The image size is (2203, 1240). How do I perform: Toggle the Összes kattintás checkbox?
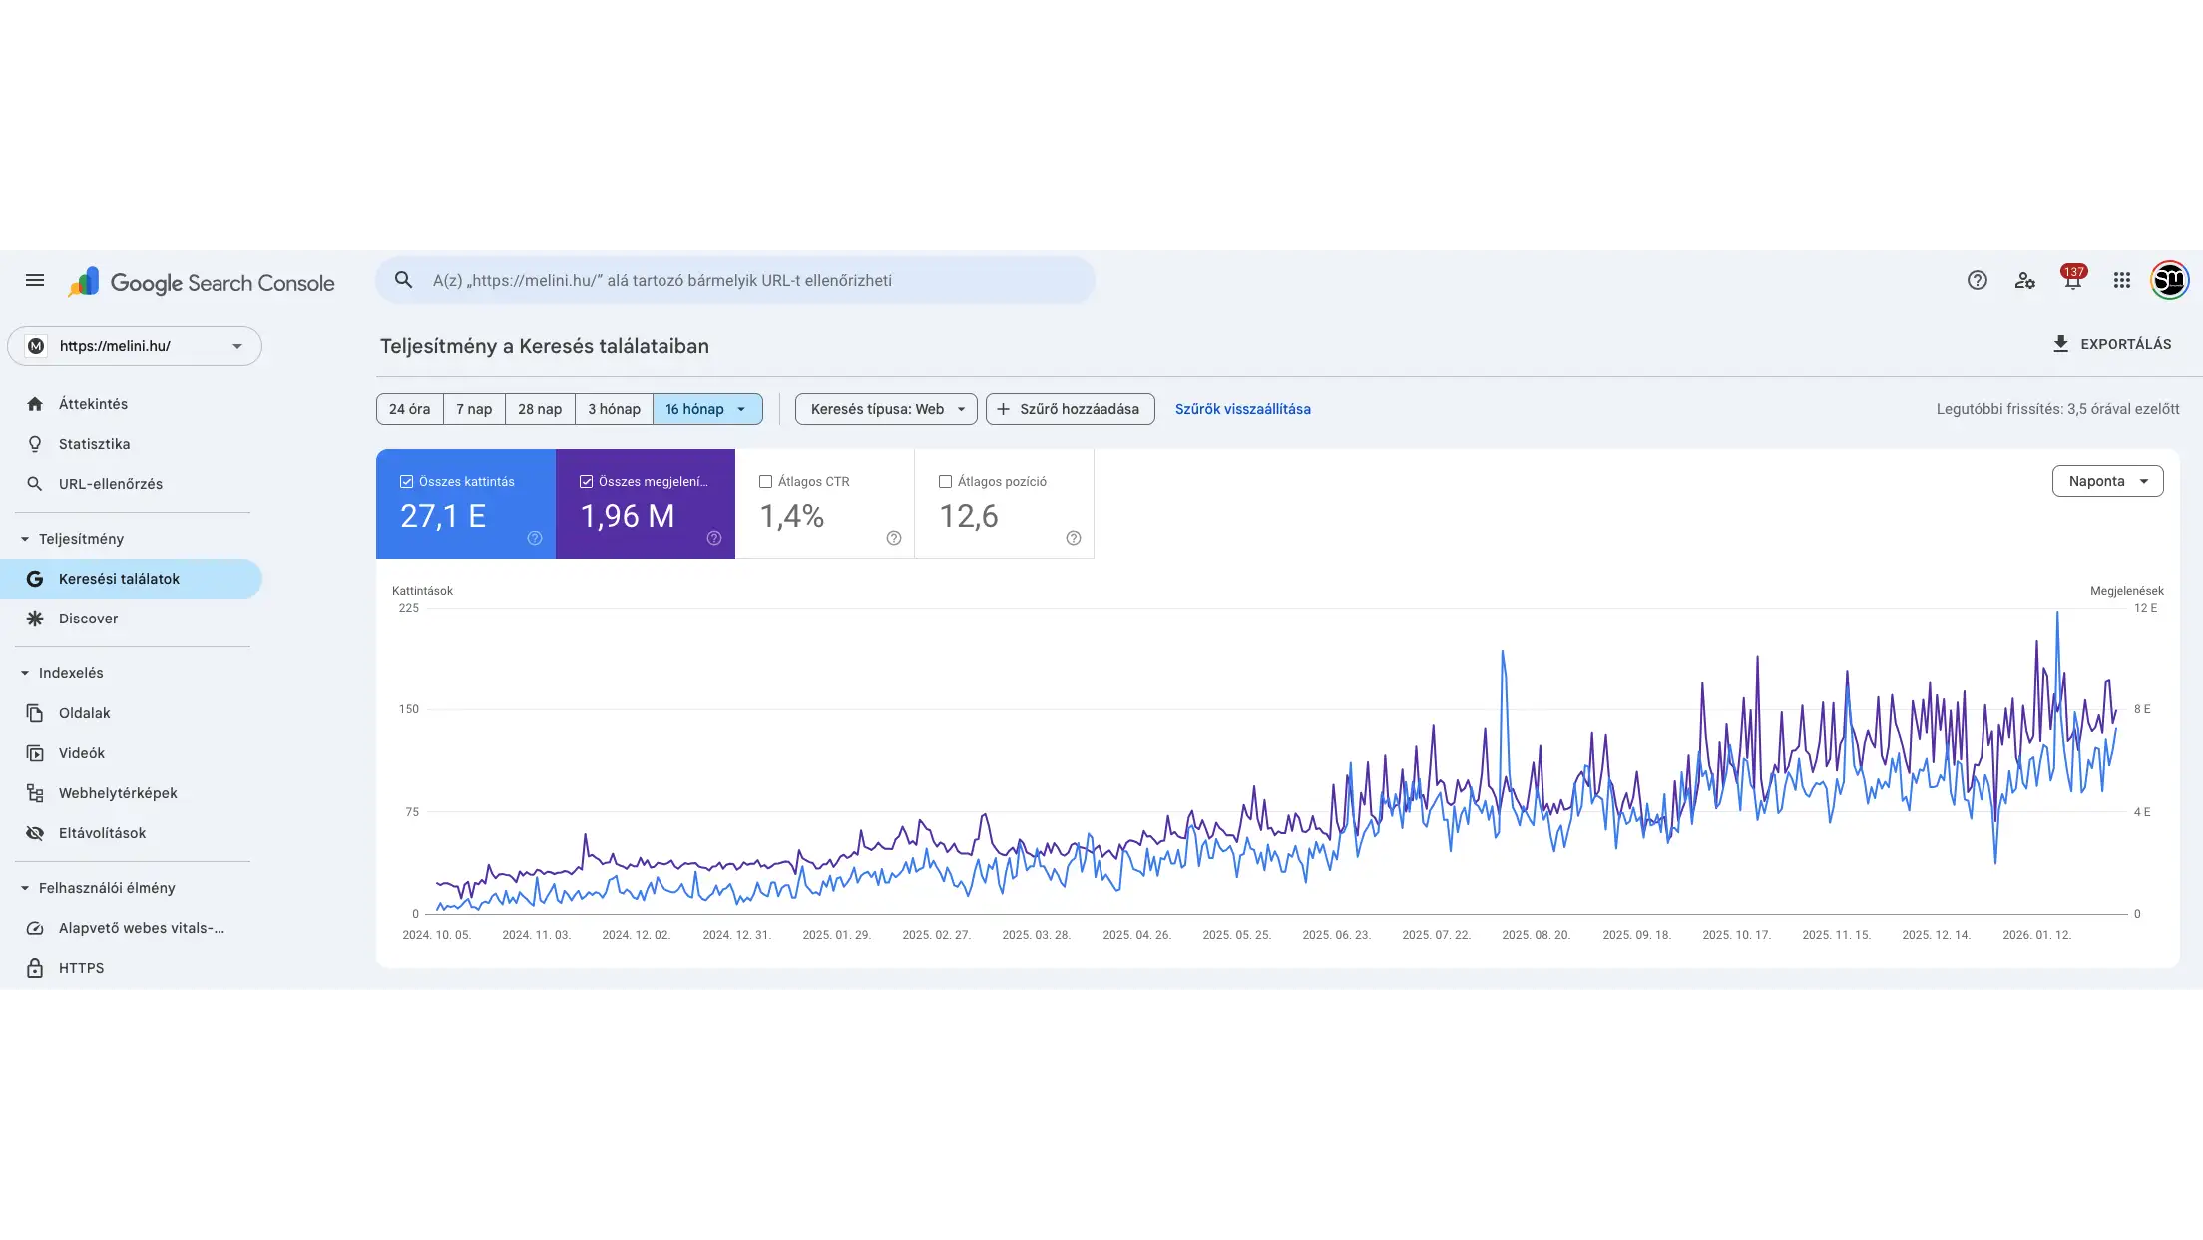[x=407, y=481]
